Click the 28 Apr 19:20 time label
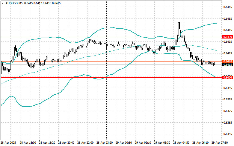The width and height of the screenshot is (234, 146). (47, 143)
